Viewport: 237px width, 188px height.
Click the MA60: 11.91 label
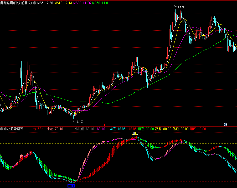pyautogui.click(x=101, y=3)
